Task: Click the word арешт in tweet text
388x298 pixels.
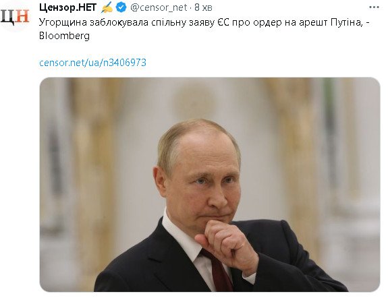Action: click(x=313, y=22)
